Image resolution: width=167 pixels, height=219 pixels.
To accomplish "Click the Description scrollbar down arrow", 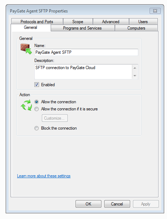I will (x=135, y=76).
